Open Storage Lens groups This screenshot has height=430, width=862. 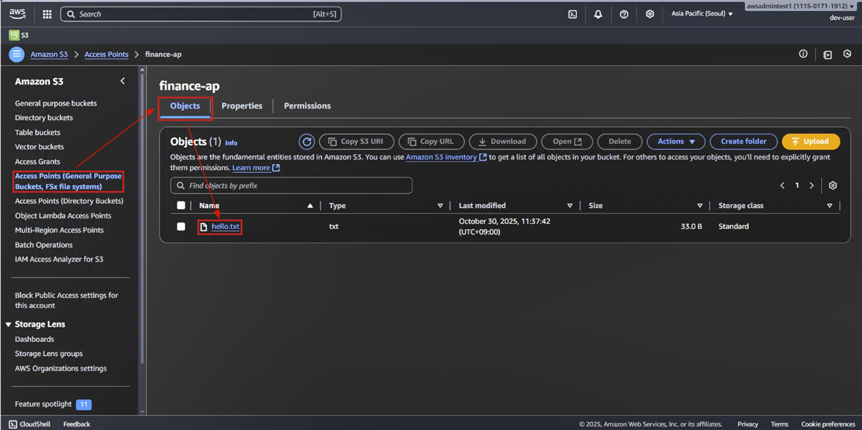point(49,353)
